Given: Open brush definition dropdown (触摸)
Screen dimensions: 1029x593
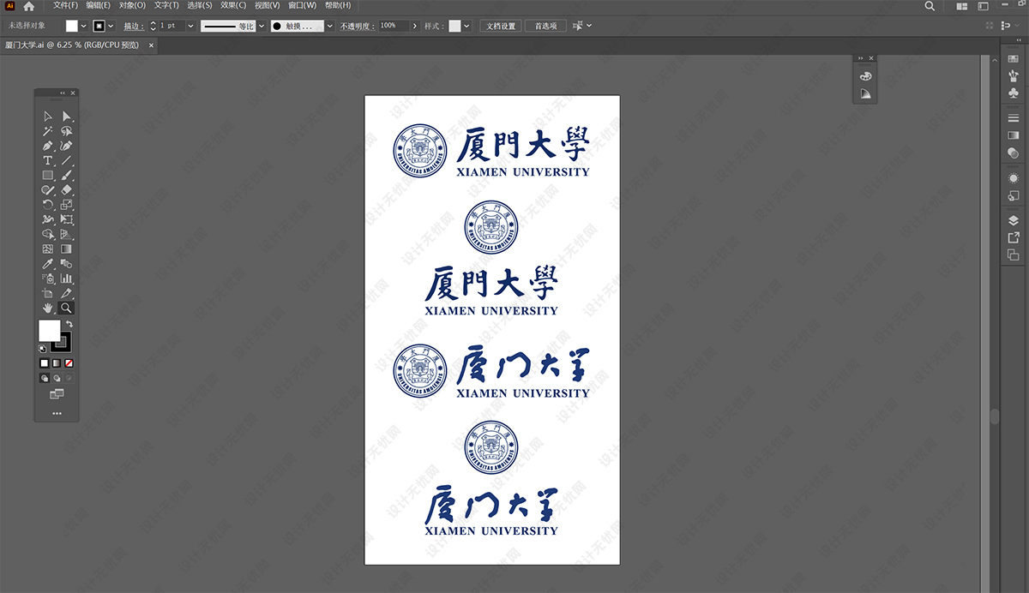Looking at the screenshot, I should (x=330, y=26).
